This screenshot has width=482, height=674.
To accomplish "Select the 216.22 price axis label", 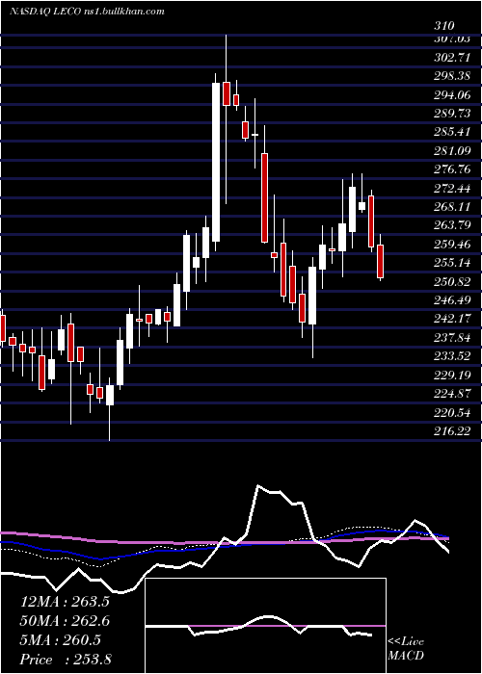I will tap(451, 431).
